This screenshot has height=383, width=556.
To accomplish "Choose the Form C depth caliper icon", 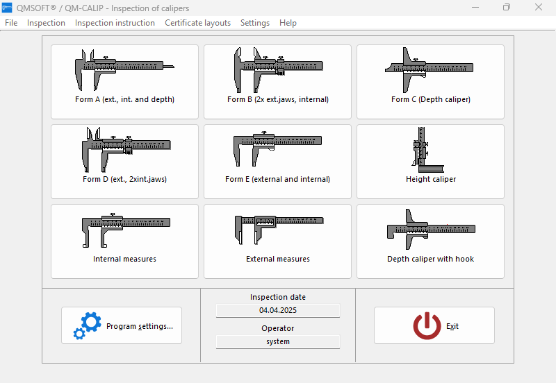I will pos(430,82).
